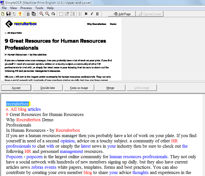Click the grayed-out head profile toolbar icon
The image size is (205, 176).
[14, 14]
